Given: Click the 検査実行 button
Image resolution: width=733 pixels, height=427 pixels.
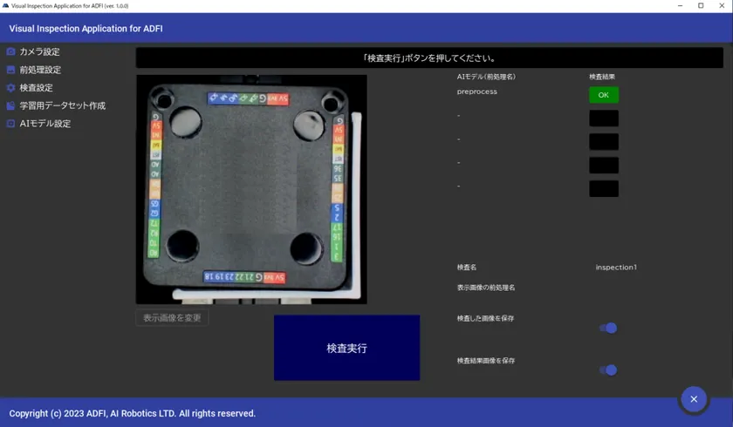Looking at the screenshot, I should [347, 348].
